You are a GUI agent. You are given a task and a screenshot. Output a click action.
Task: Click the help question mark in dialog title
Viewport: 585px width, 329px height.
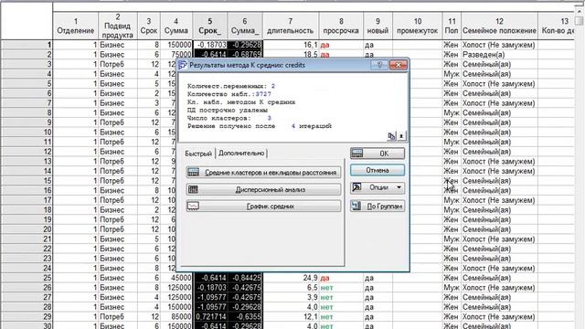(x=379, y=65)
